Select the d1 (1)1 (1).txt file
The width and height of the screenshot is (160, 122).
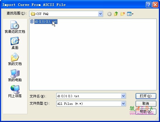click(x=46, y=21)
